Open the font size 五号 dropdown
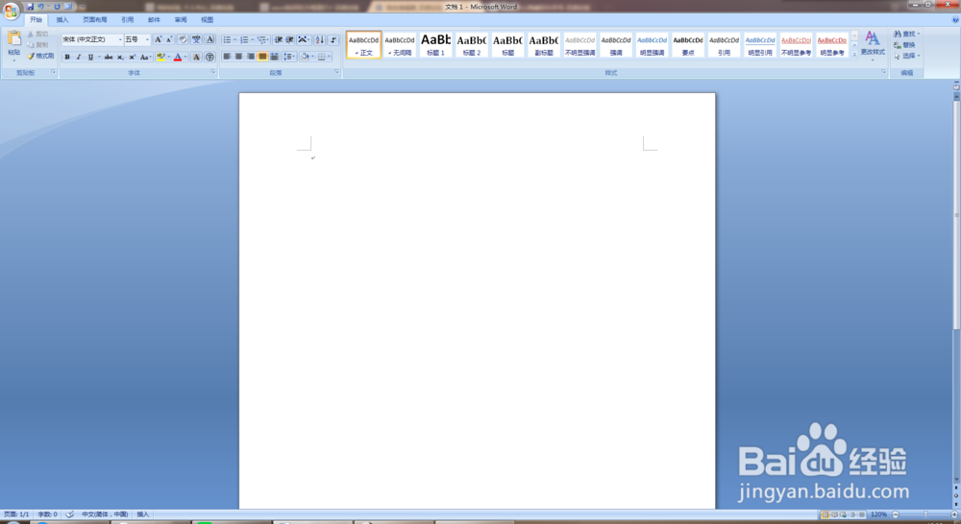 (147, 39)
